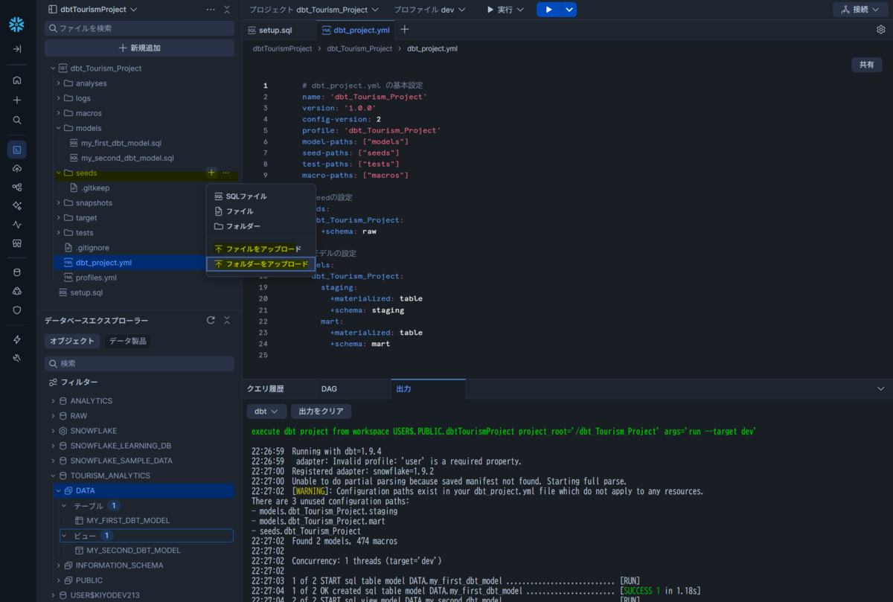The width and height of the screenshot is (893, 602).
Task: Open the Projects terminal icon in sidebar
Action: tap(16, 150)
